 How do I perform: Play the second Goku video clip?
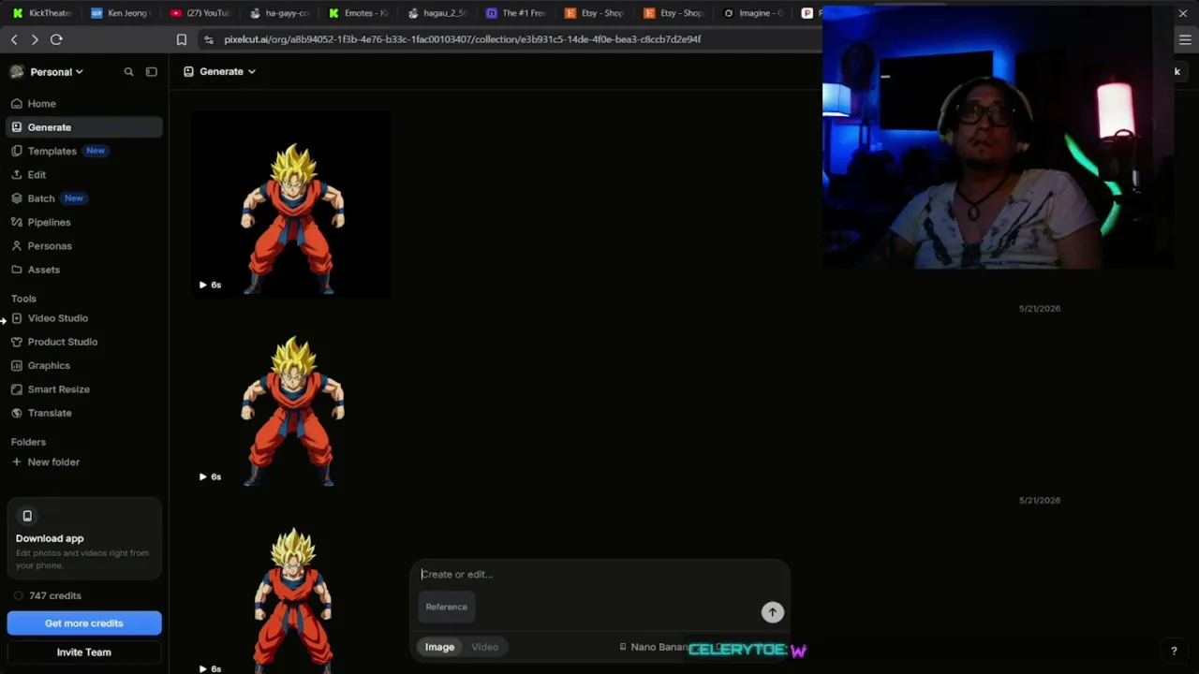[x=202, y=476]
